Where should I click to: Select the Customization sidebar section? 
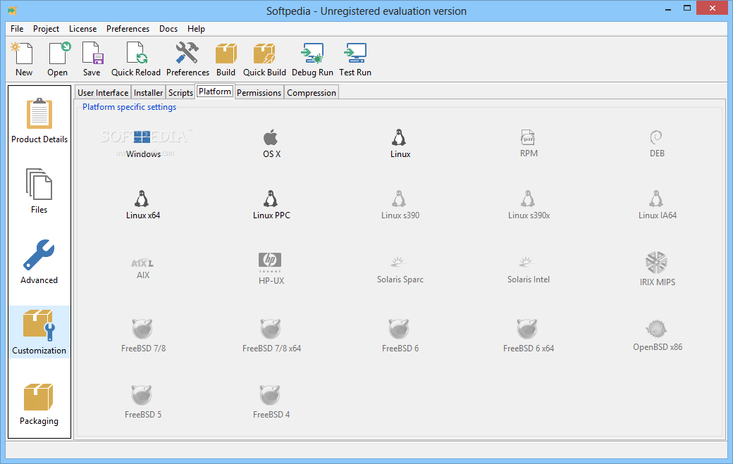(x=39, y=332)
